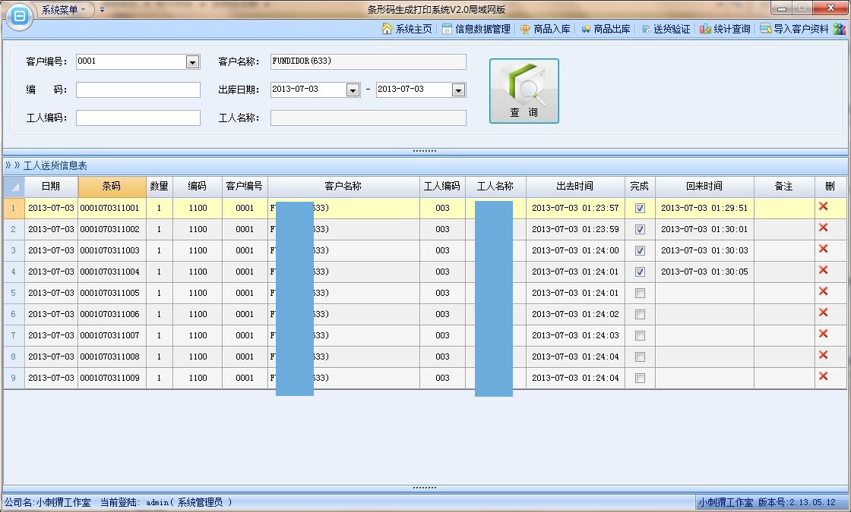Screen dimensions: 851x512
Task: Expand the 客户编号 dropdown
Action: 192,62
